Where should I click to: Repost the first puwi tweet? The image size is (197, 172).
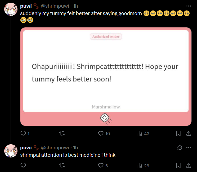point(62,133)
